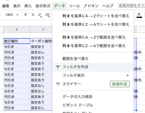The height and width of the screenshot is (113, 145).
Task: Open the 表示 menu
Action: [x=17, y=6]
